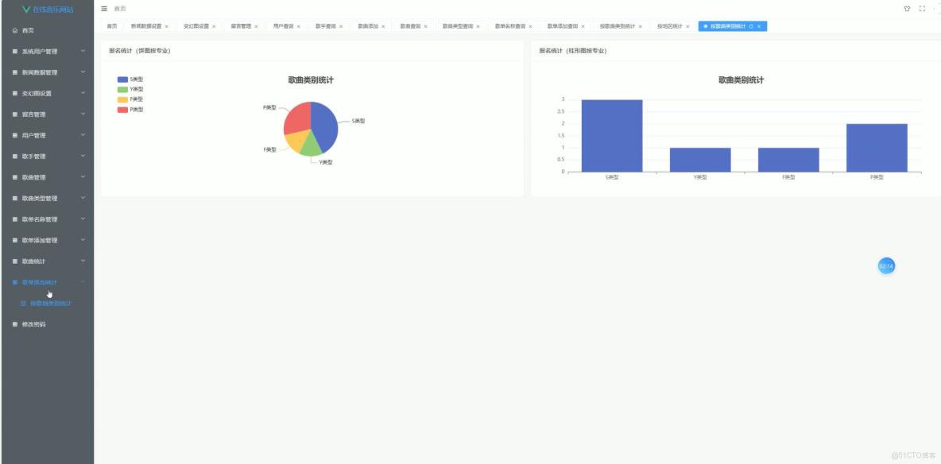Image resolution: width=941 pixels, height=464 pixels.
Task: Select 修改密码 in the sidebar
Action: coord(36,324)
